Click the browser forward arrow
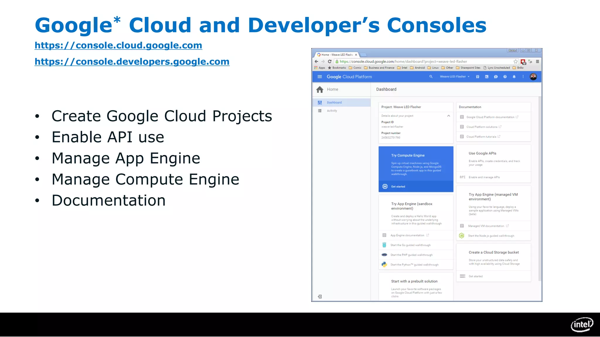The image size is (600, 337). [323, 61]
